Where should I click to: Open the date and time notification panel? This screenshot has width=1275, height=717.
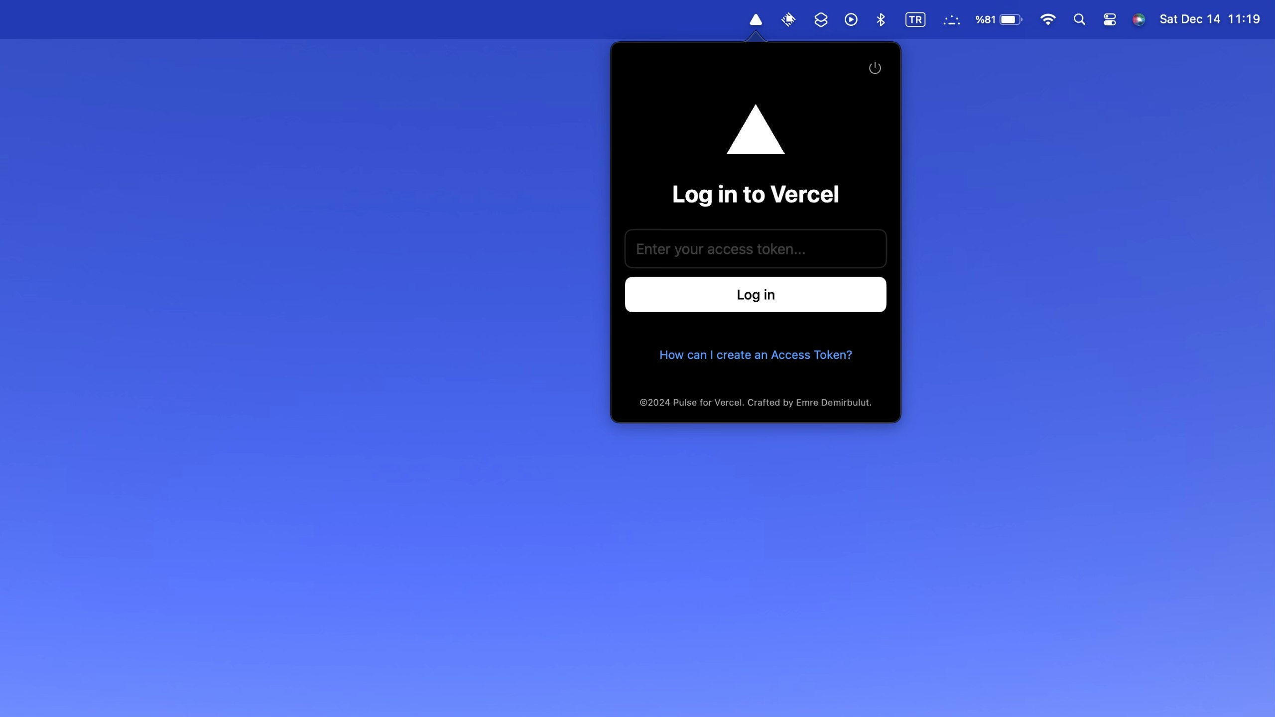coord(1209,19)
